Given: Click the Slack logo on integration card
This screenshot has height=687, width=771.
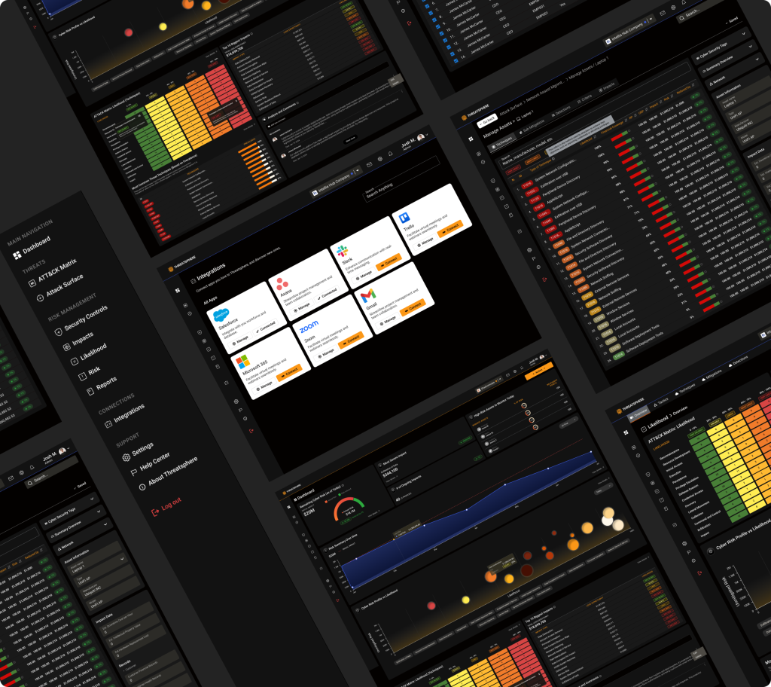Looking at the screenshot, I should click(x=340, y=250).
